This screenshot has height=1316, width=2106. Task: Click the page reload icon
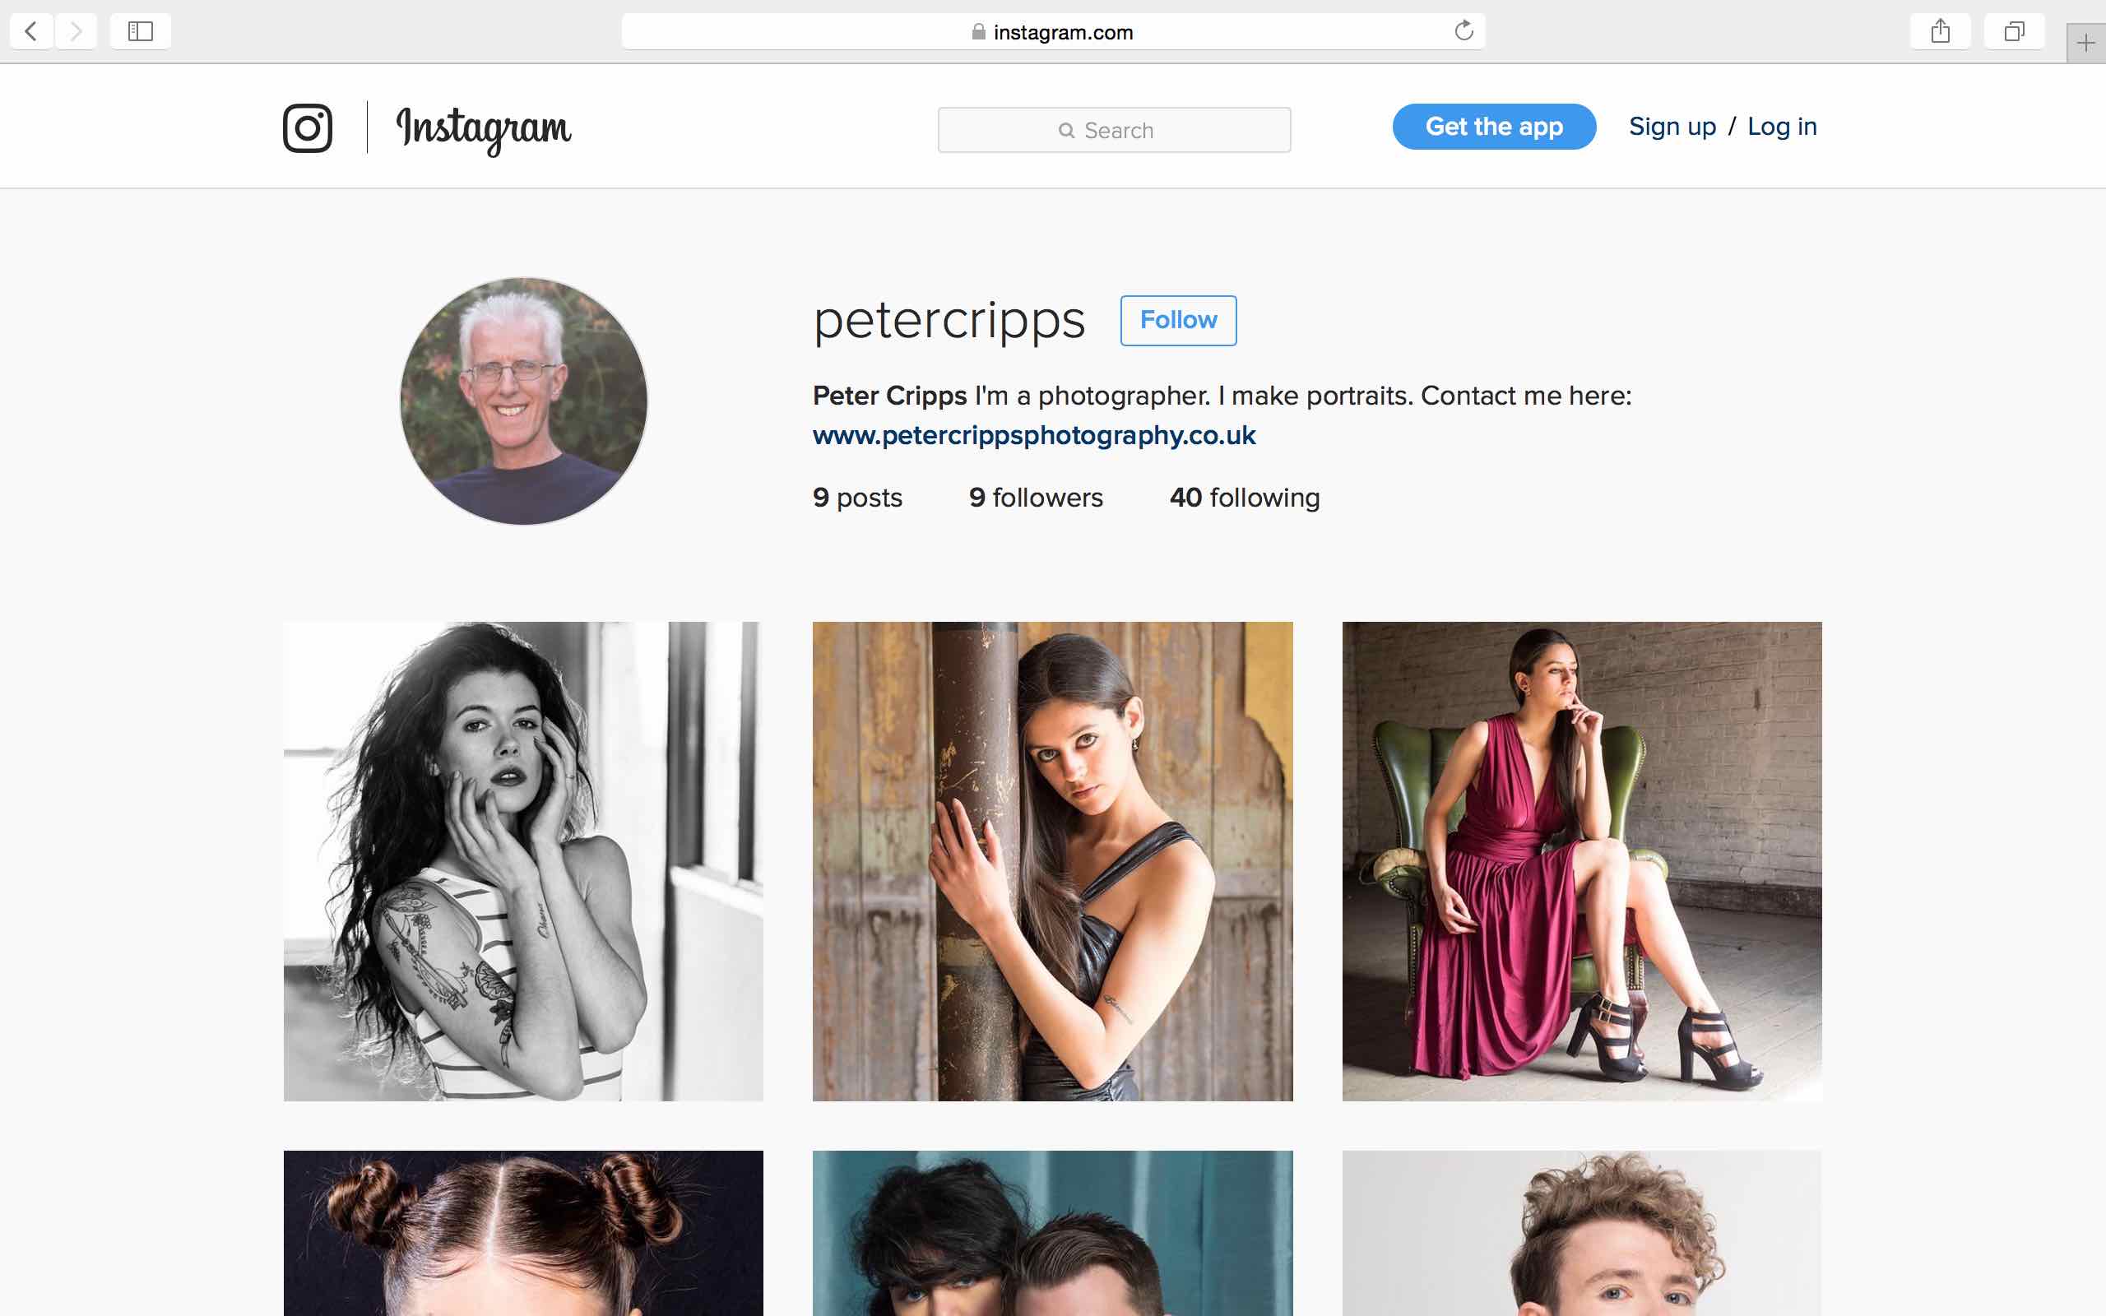tap(1463, 30)
